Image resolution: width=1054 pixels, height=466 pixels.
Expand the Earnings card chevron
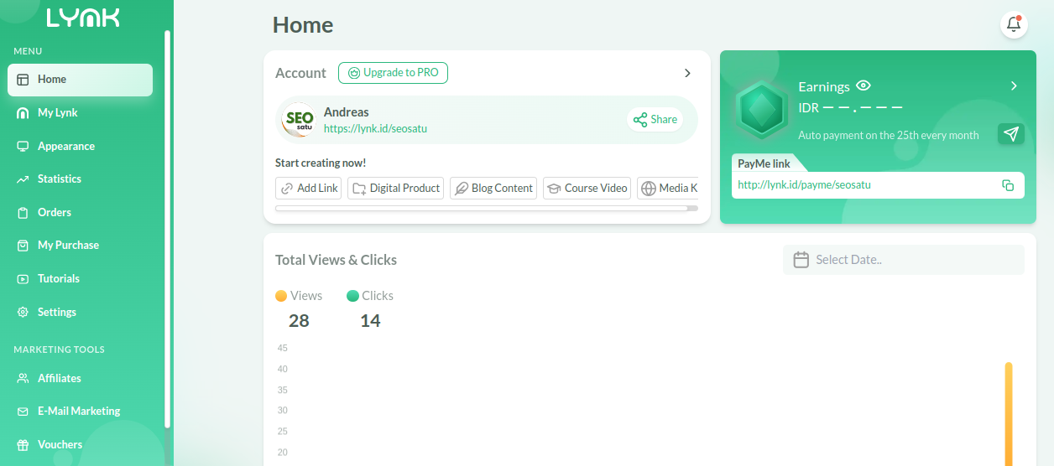click(1014, 85)
